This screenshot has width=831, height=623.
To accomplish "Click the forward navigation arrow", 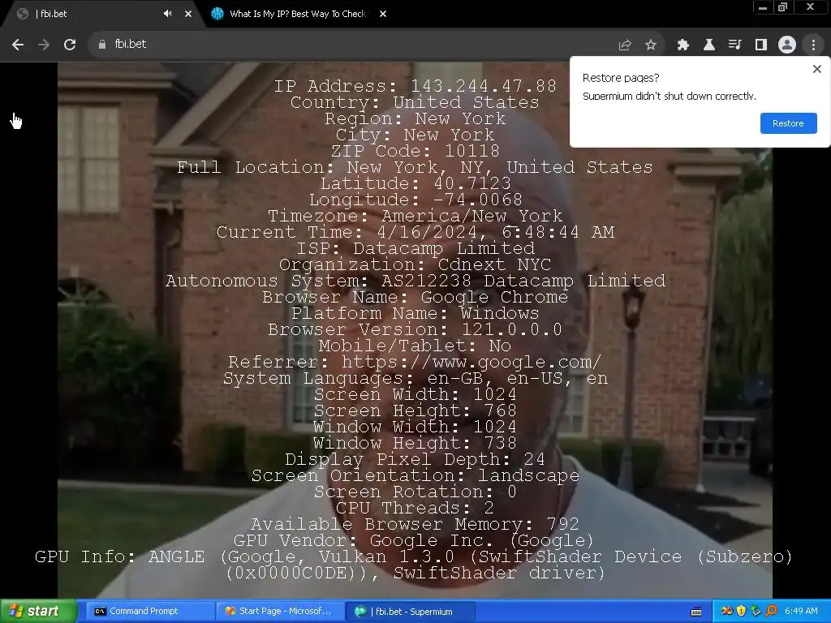I will [44, 45].
